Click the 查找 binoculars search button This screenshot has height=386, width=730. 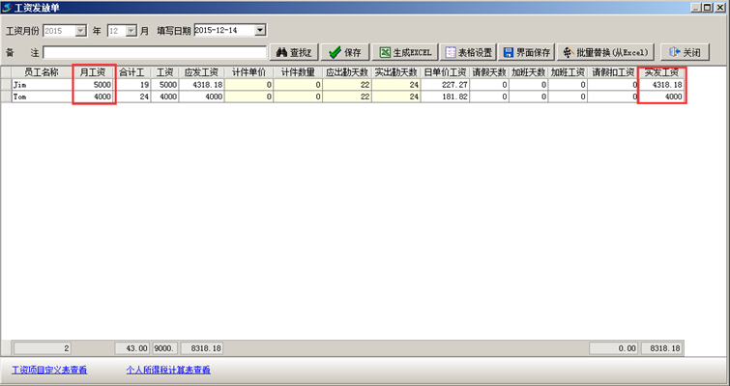pyautogui.click(x=292, y=52)
